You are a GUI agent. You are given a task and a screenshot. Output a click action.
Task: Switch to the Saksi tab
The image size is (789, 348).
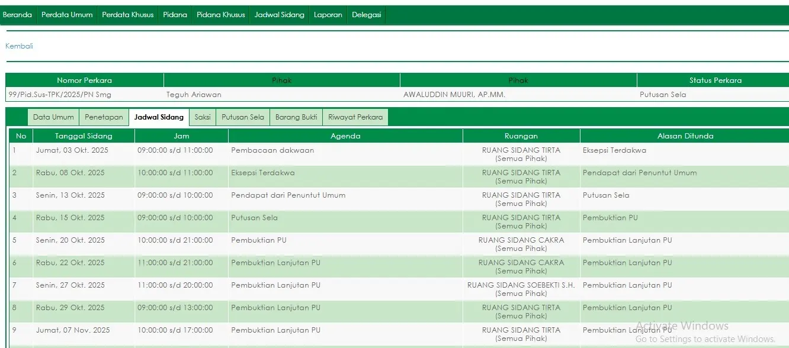coord(203,117)
